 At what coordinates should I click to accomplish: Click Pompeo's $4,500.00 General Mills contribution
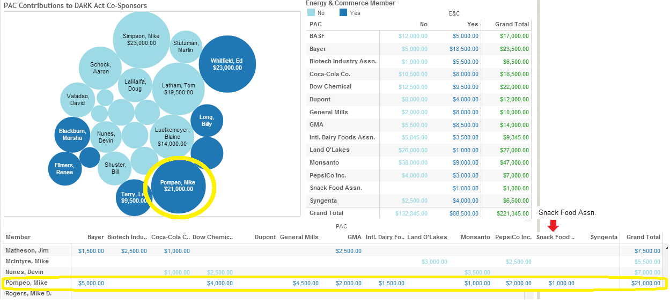(x=306, y=283)
